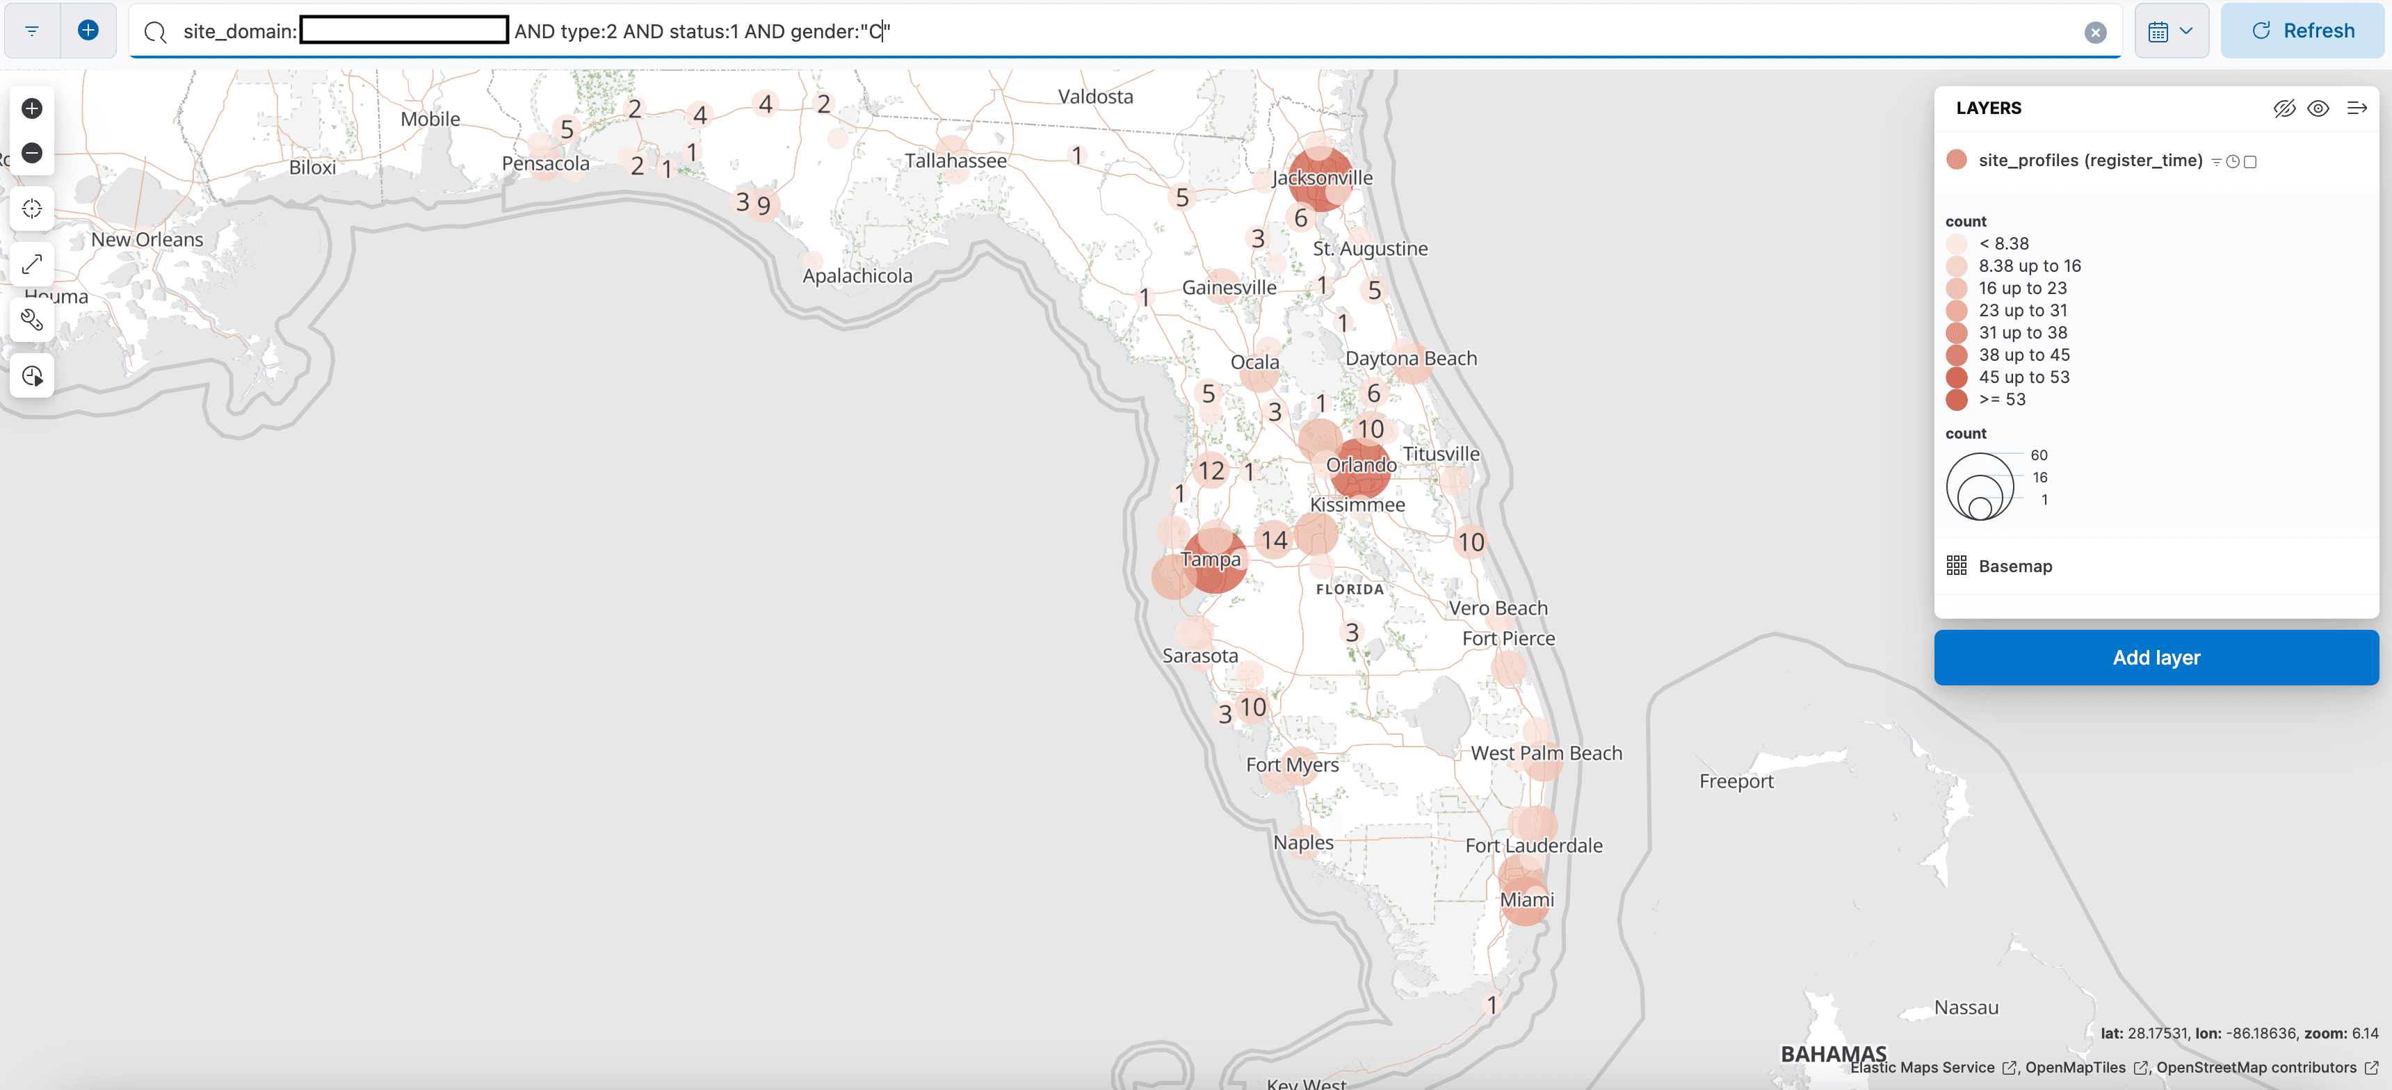Click the cluster labeled 3 near FLORIDA label
The width and height of the screenshot is (2392, 1090).
pos(1352,633)
